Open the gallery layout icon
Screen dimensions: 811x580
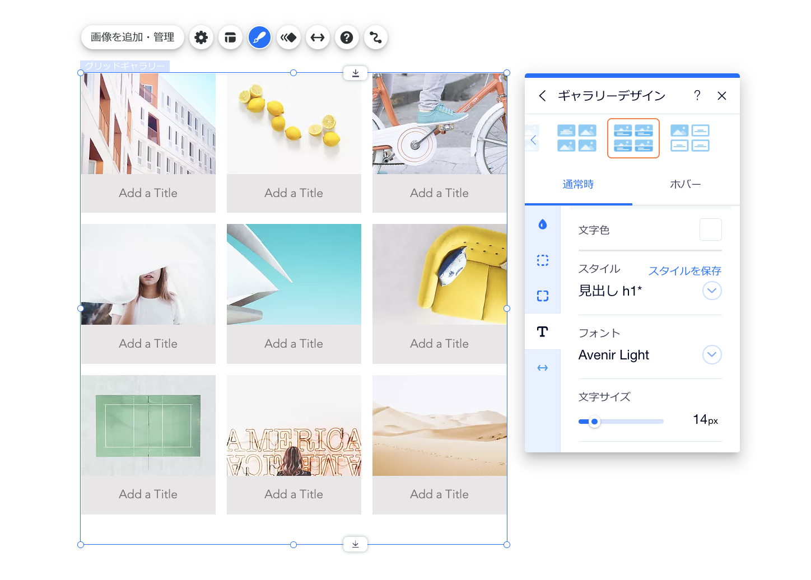pos(230,38)
